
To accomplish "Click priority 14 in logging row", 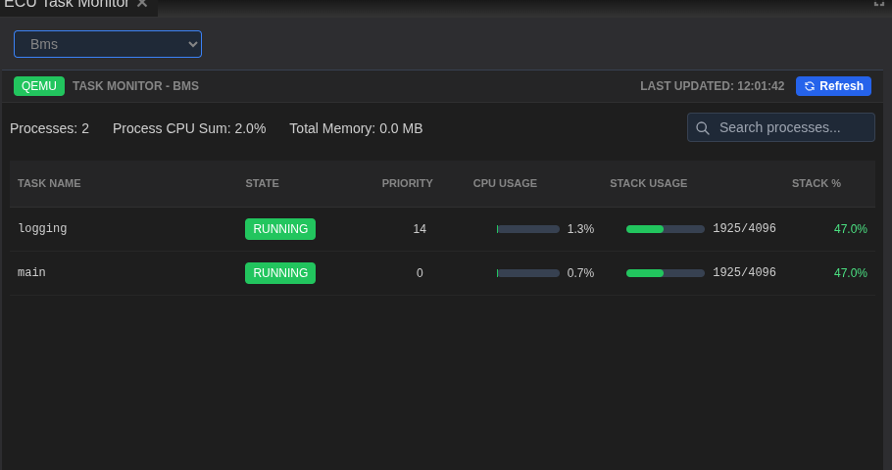I will pos(420,229).
